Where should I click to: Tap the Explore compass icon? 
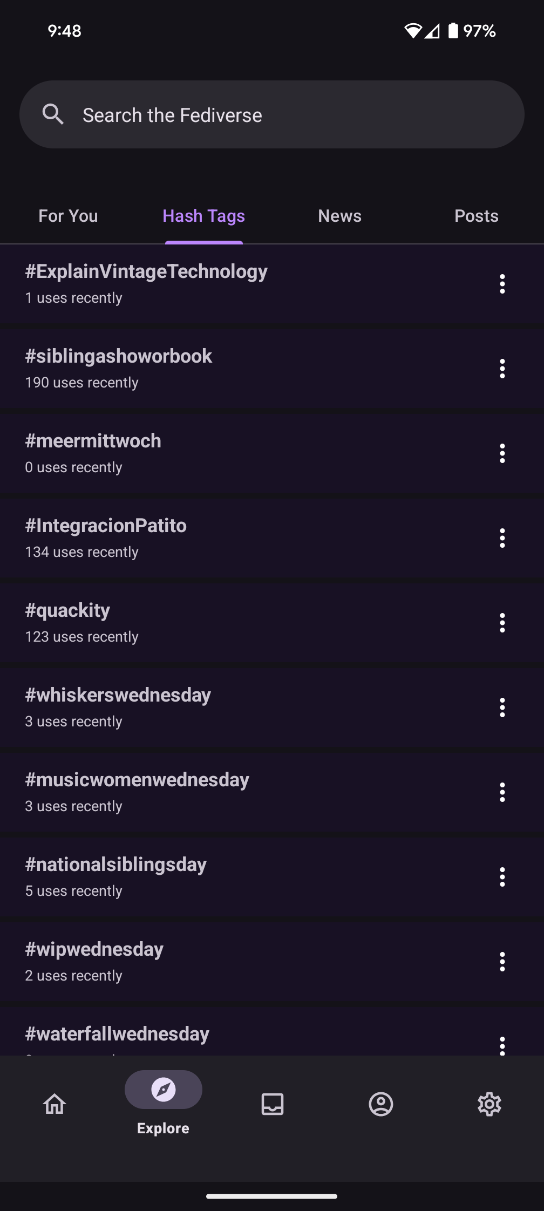(164, 1090)
